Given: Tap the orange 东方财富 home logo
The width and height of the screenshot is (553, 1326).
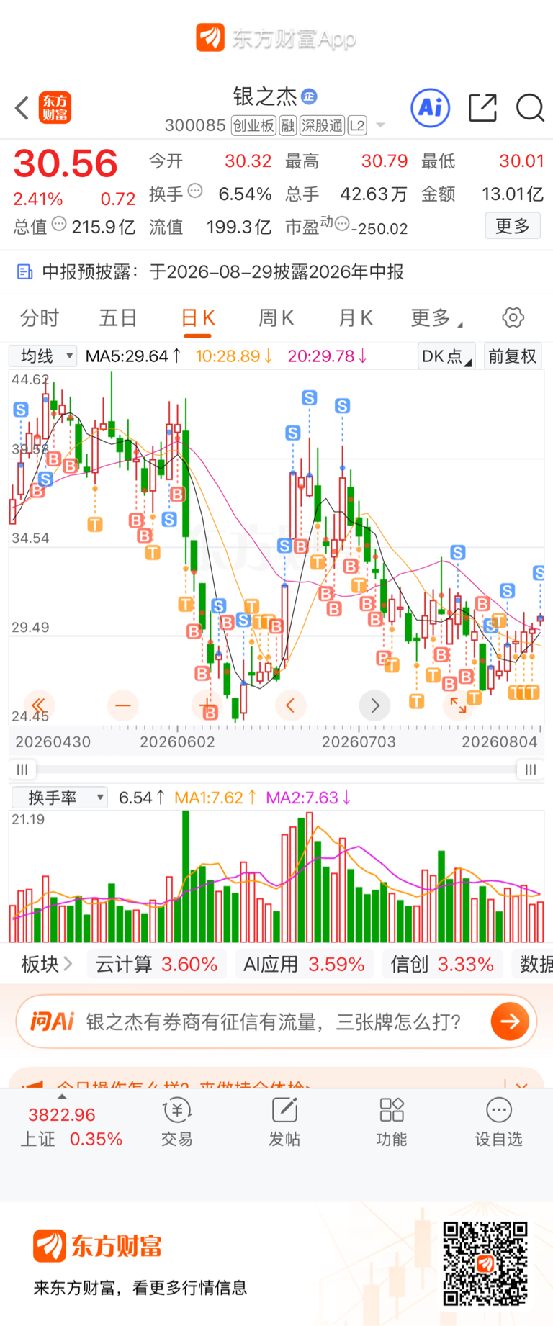Looking at the screenshot, I should point(55,108).
